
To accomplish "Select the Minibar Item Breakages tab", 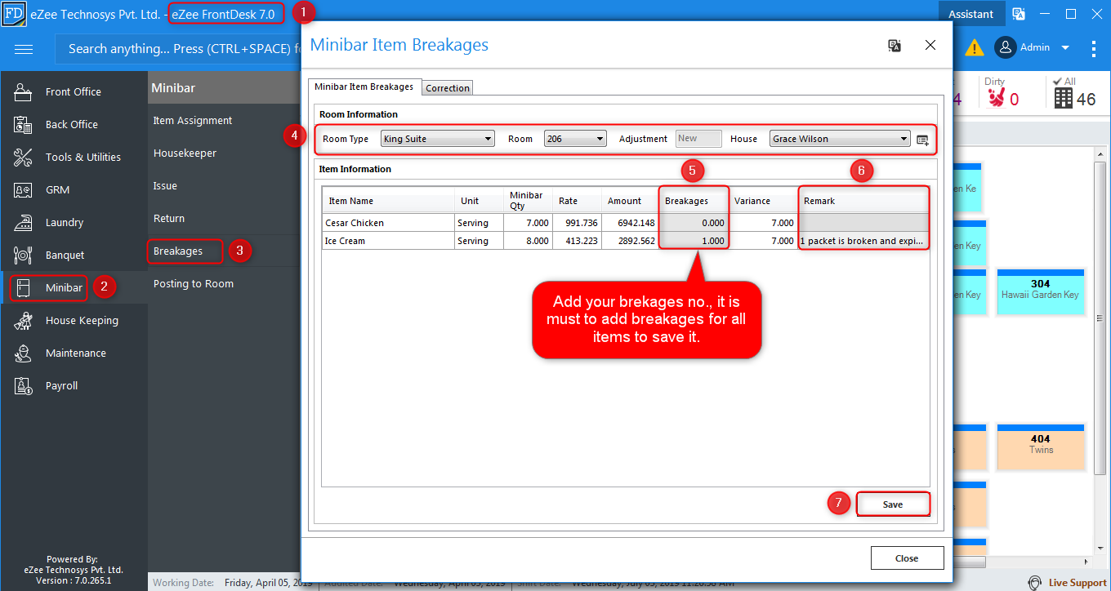I will click(x=364, y=87).
